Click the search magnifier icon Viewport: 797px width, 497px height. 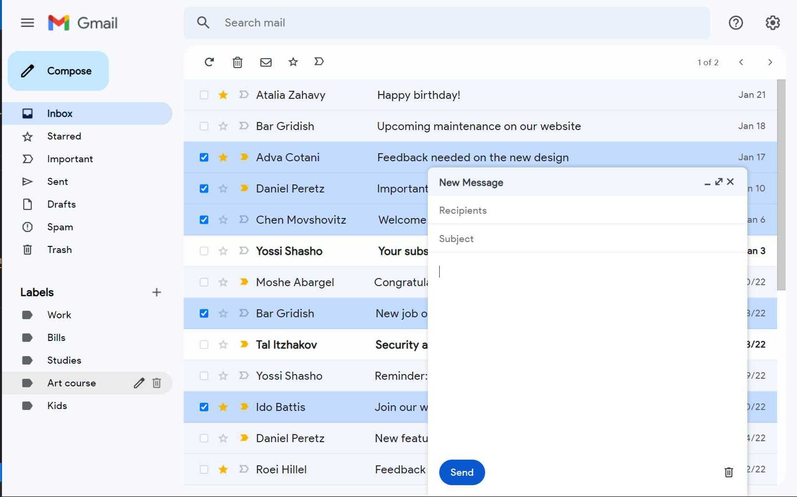pyautogui.click(x=203, y=23)
